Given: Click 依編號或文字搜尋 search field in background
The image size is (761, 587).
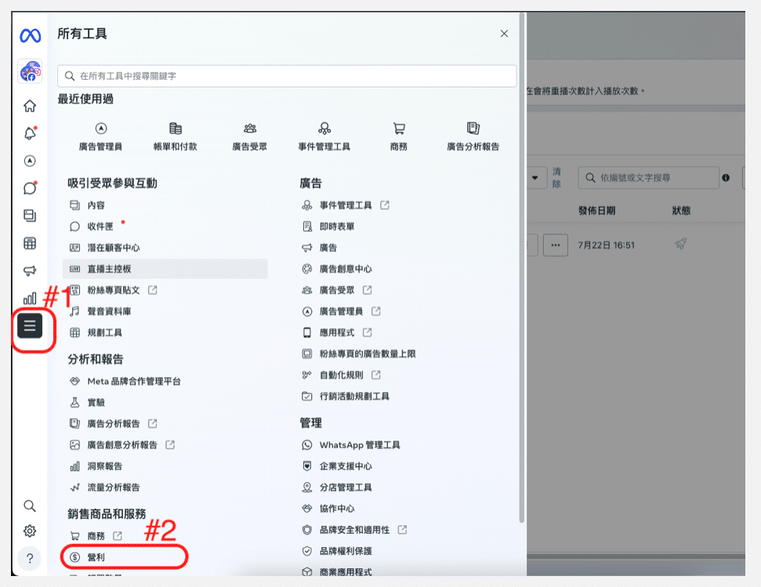Looking at the screenshot, I should pos(649,178).
